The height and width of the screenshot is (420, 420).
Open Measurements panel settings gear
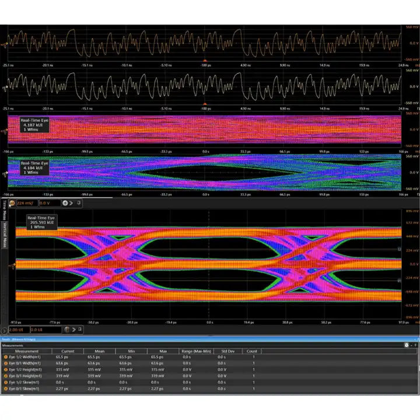[407, 345]
